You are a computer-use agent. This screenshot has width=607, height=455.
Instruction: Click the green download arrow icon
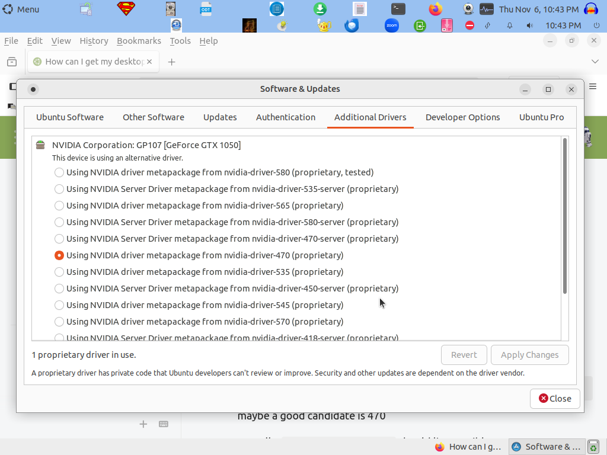pyautogui.click(x=320, y=9)
